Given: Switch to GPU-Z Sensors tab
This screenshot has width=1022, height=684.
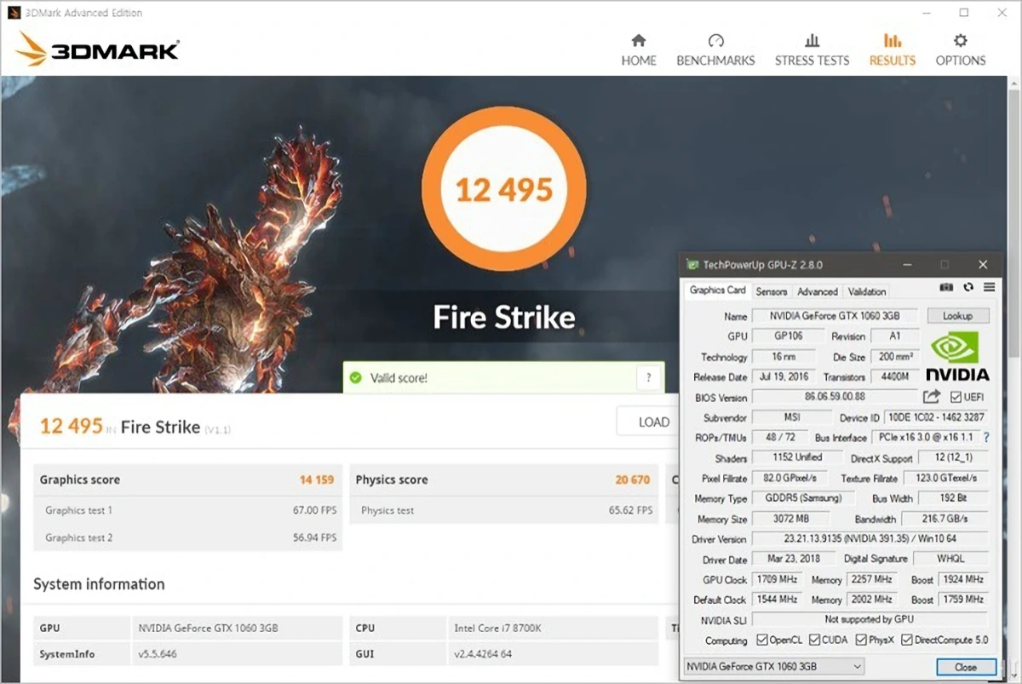Looking at the screenshot, I should 772,291.
